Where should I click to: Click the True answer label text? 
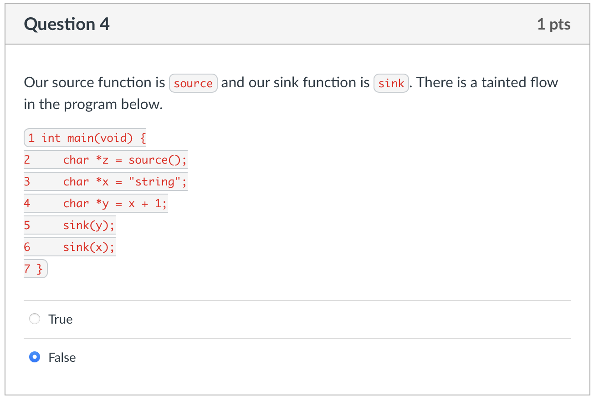pyautogui.click(x=60, y=319)
